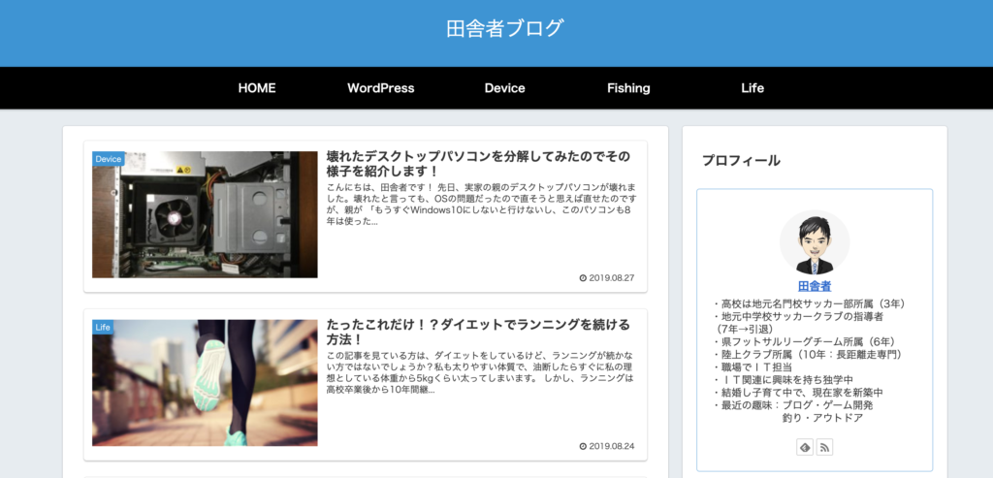993x478 pixels.
Task: Click the プロフィール sidebar heading
Action: [741, 161]
